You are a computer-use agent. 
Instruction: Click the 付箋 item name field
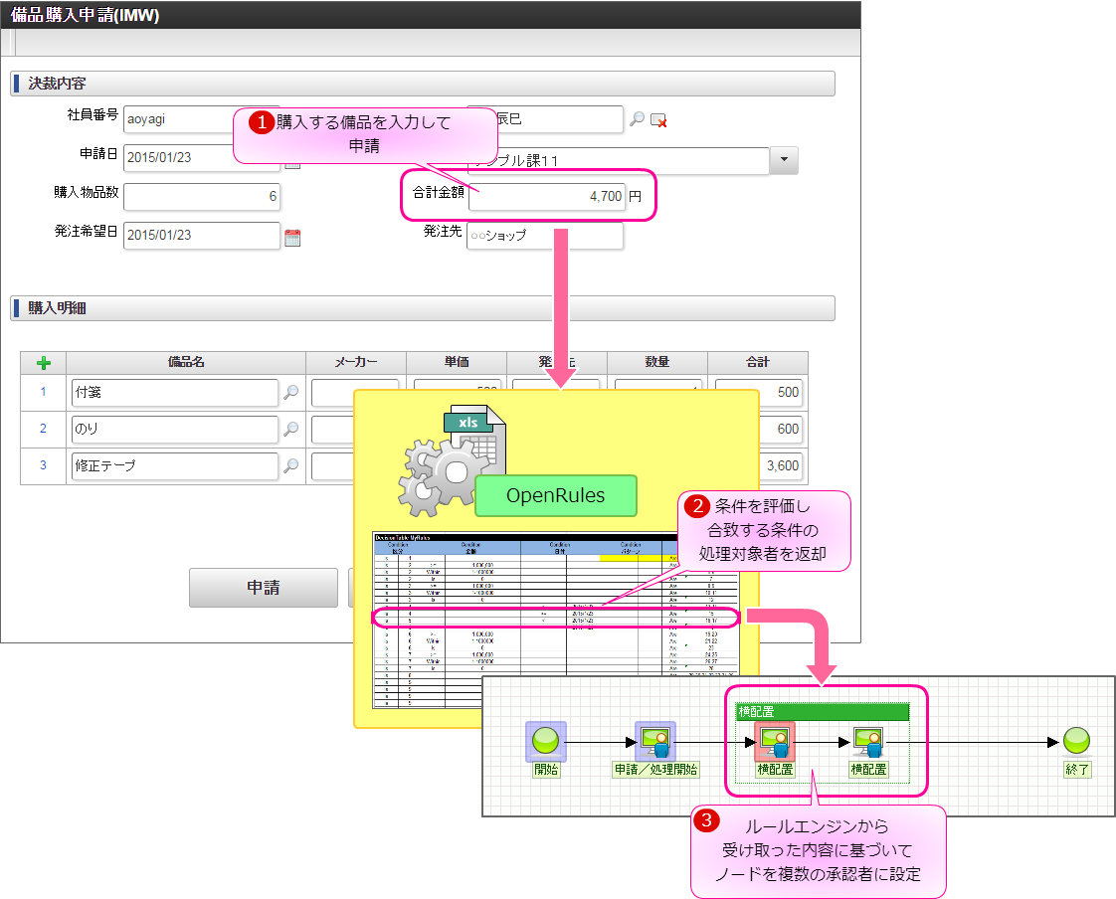[x=175, y=392]
